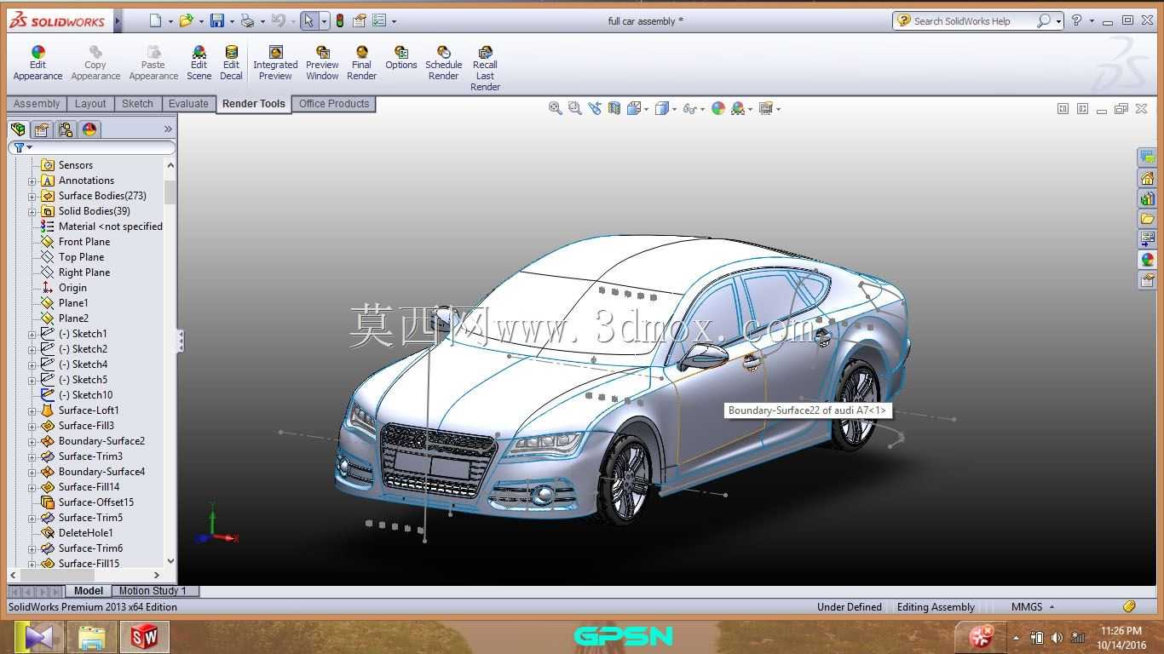The width and height of the screenshot is (1164, 654).
Task: Open the file explorer from the taskbar
Action: [91, 637]
